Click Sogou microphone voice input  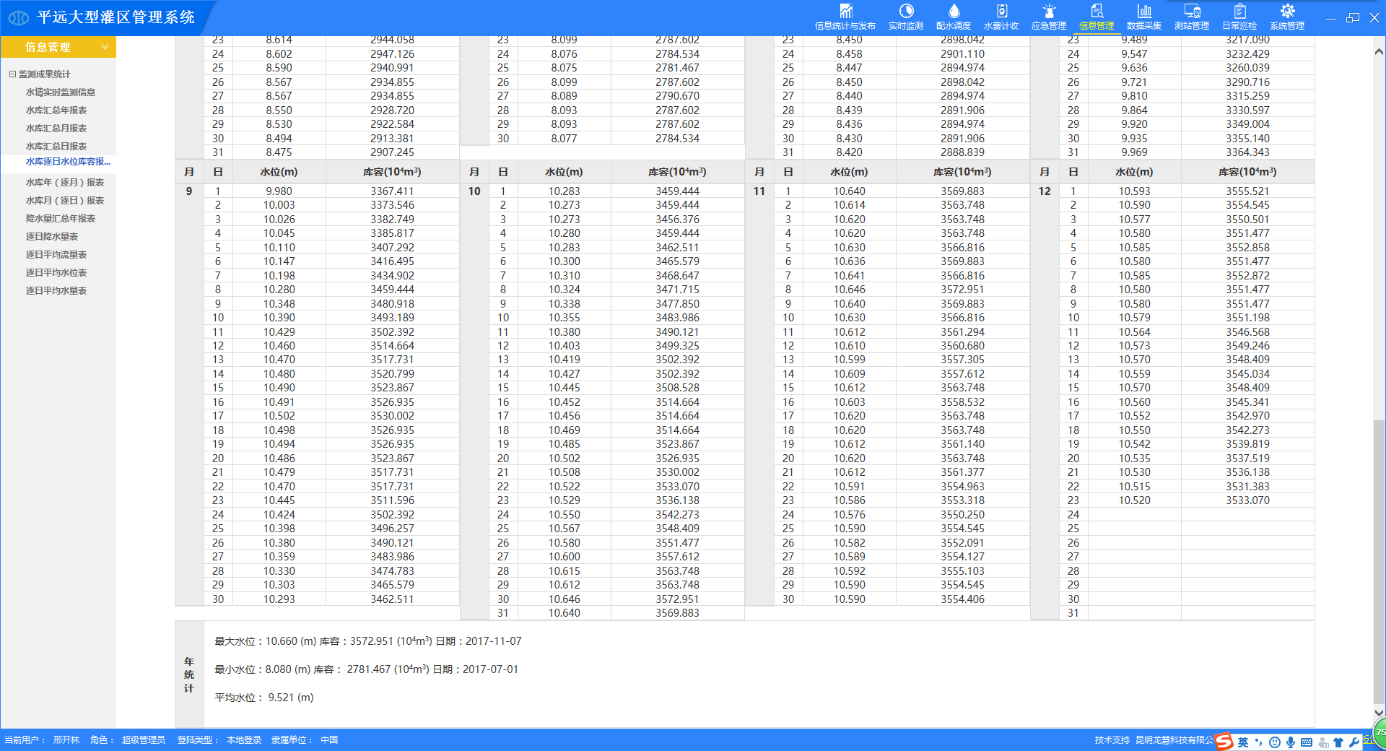pyautogui.click(x=1291, y=742)
